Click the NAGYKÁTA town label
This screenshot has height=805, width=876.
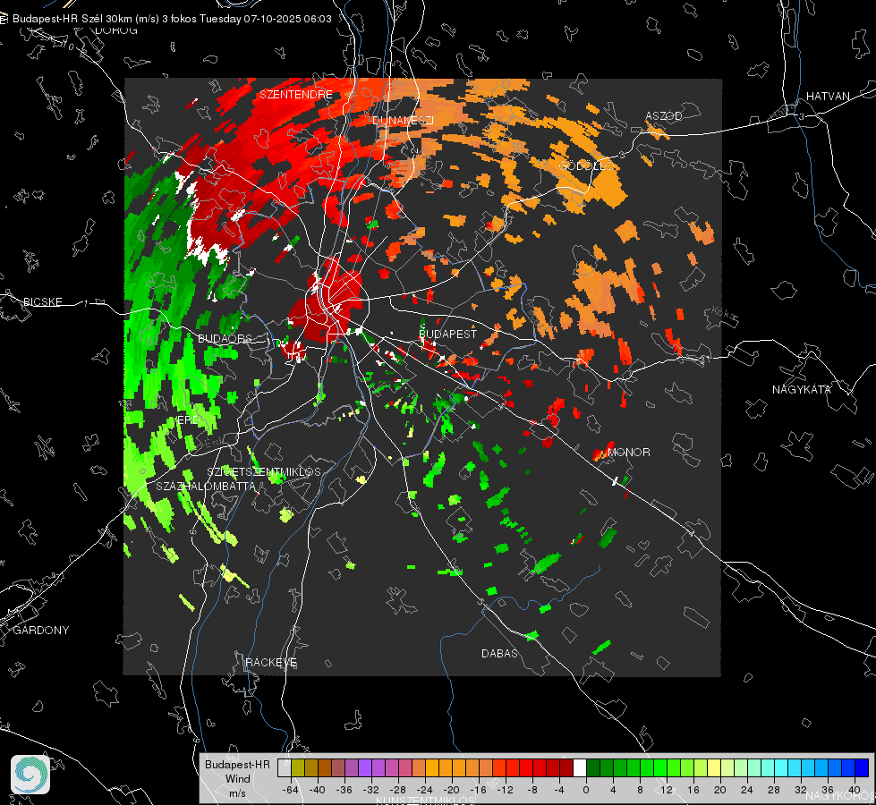coord(802,389)
